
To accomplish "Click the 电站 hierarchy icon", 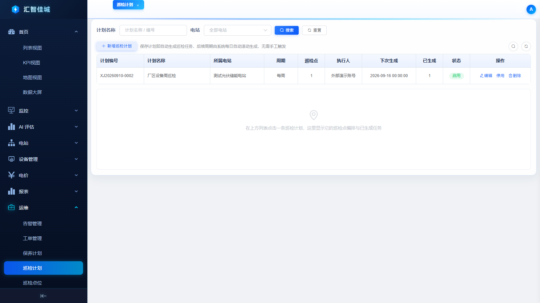I will [11, 143].
